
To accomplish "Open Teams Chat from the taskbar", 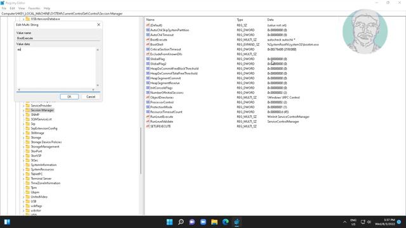I will (x=192, y=222).
